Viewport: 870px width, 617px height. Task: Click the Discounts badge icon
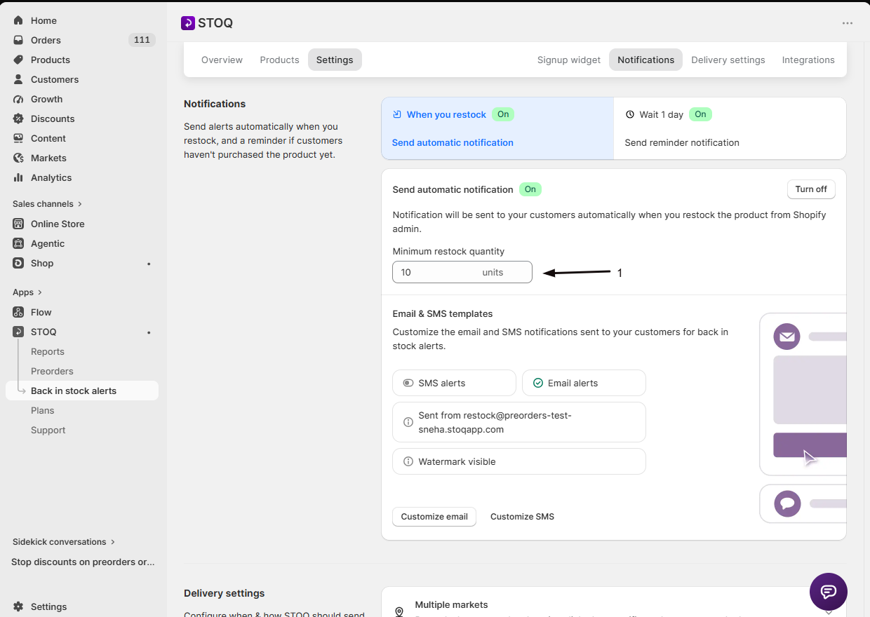[x=18, y=118]
